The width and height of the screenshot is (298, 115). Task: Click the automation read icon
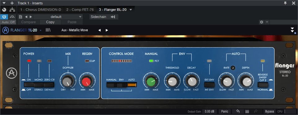point(12,17)
